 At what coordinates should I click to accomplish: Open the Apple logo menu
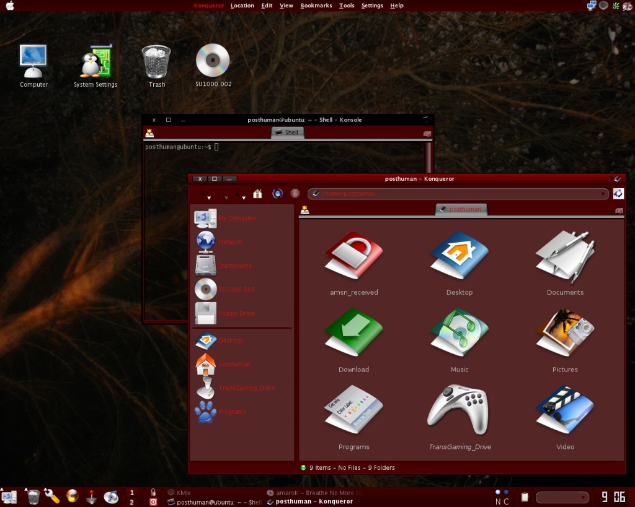(10, 6)
